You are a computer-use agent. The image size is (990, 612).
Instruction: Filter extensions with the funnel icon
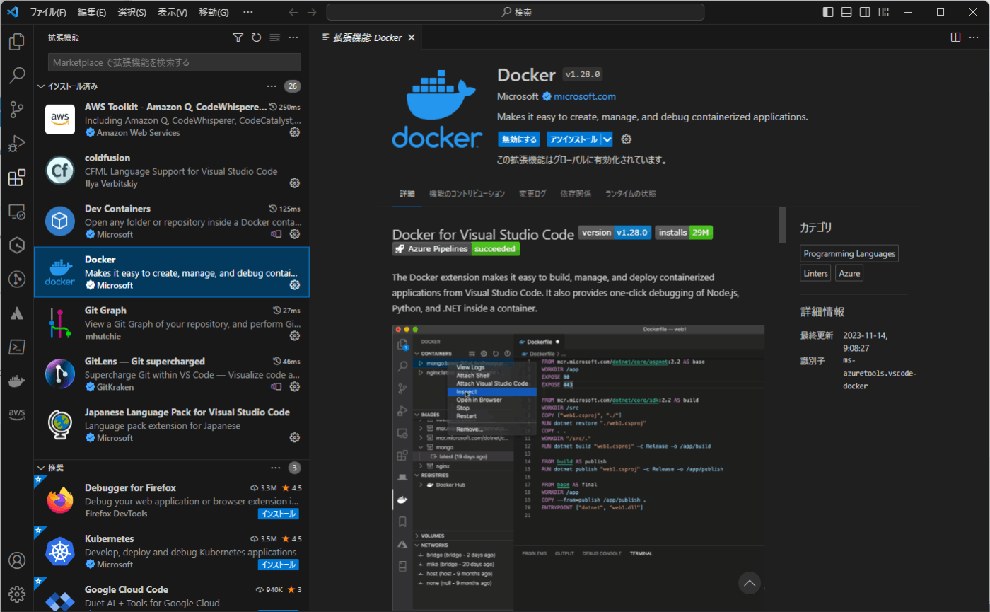[238, 37]
